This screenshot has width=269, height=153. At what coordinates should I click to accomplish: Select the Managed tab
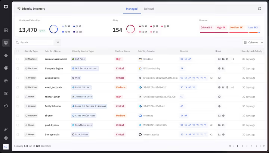(x=132, y=9)
